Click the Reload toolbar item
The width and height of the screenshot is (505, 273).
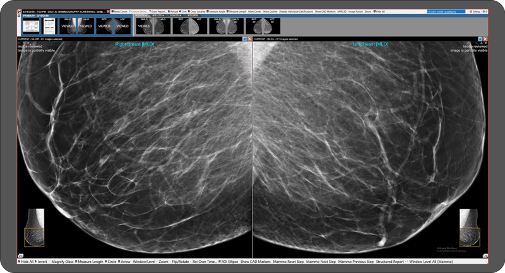173,11
